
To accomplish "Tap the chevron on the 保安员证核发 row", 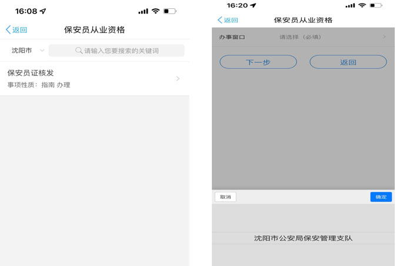I will pyautogui.click(x=178, y=79).
